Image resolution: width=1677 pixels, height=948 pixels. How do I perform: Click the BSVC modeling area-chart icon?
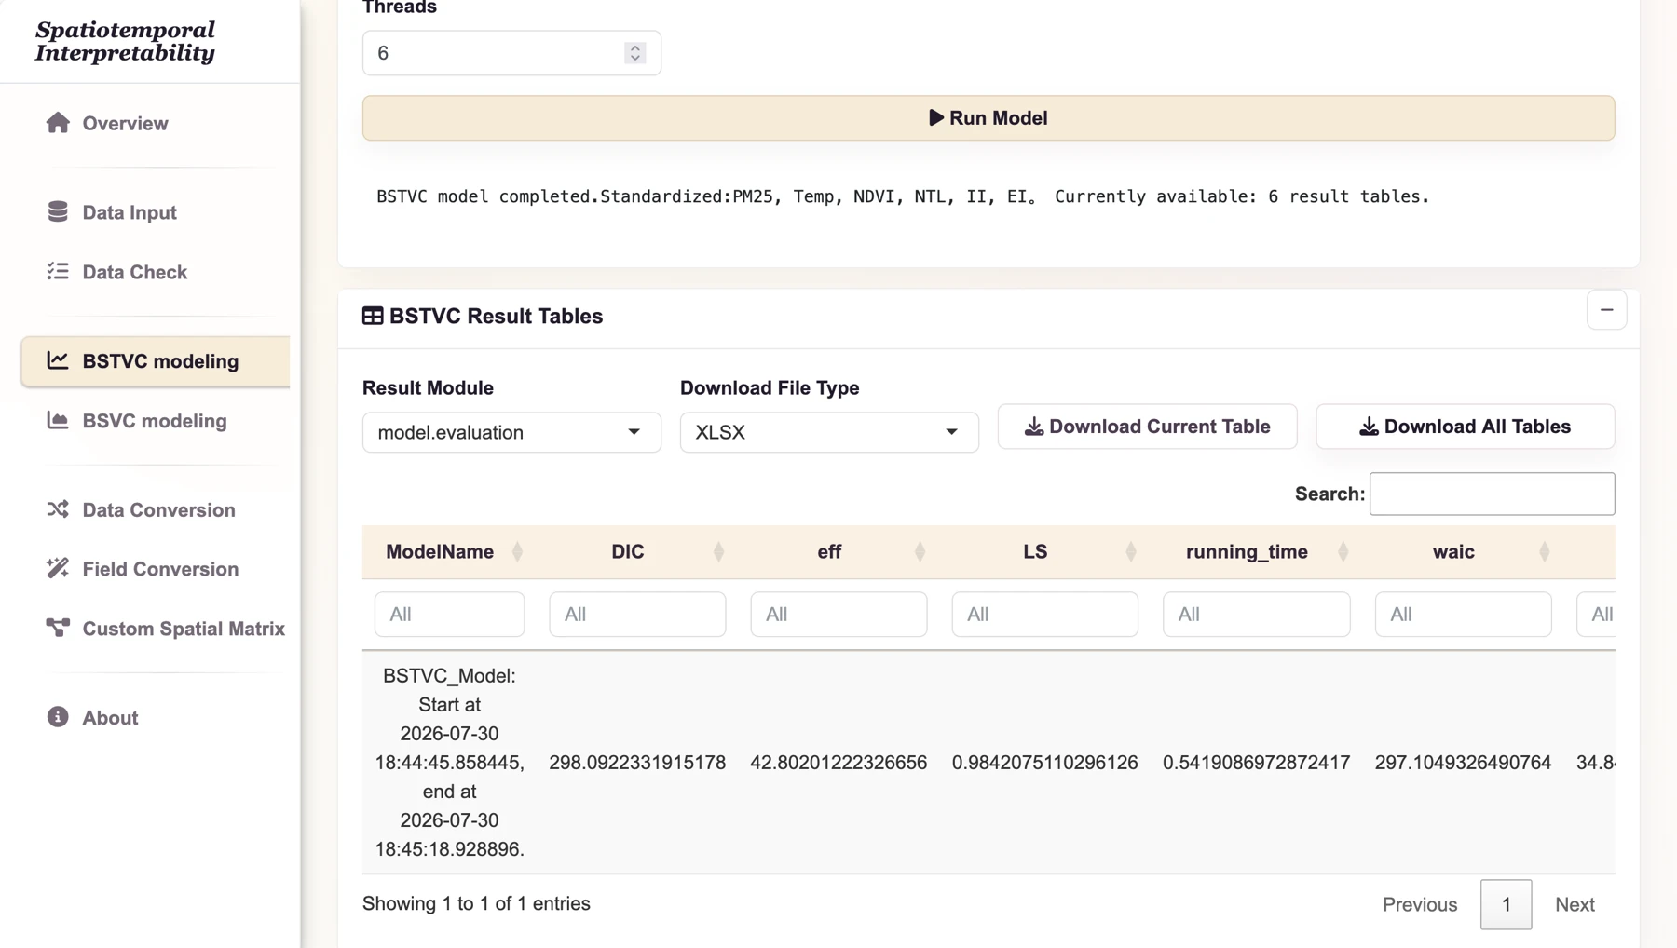[58, 420]
